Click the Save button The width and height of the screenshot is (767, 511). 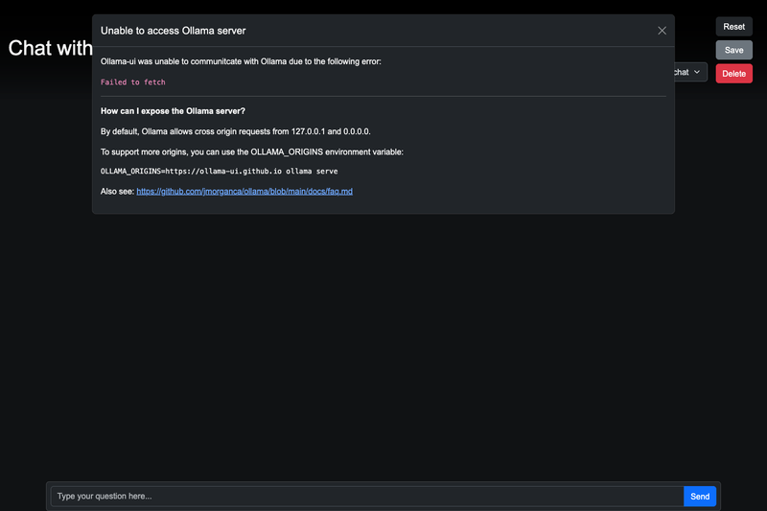pyautogui.click(x=733, y=50)
